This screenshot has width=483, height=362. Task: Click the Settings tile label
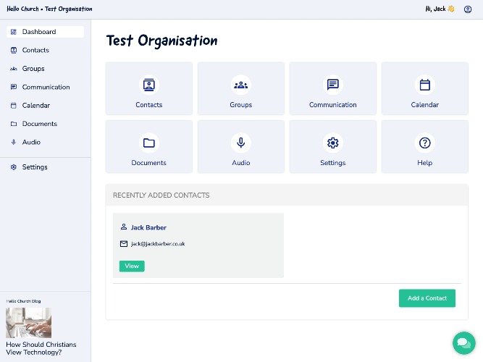[x=332, y=163]
